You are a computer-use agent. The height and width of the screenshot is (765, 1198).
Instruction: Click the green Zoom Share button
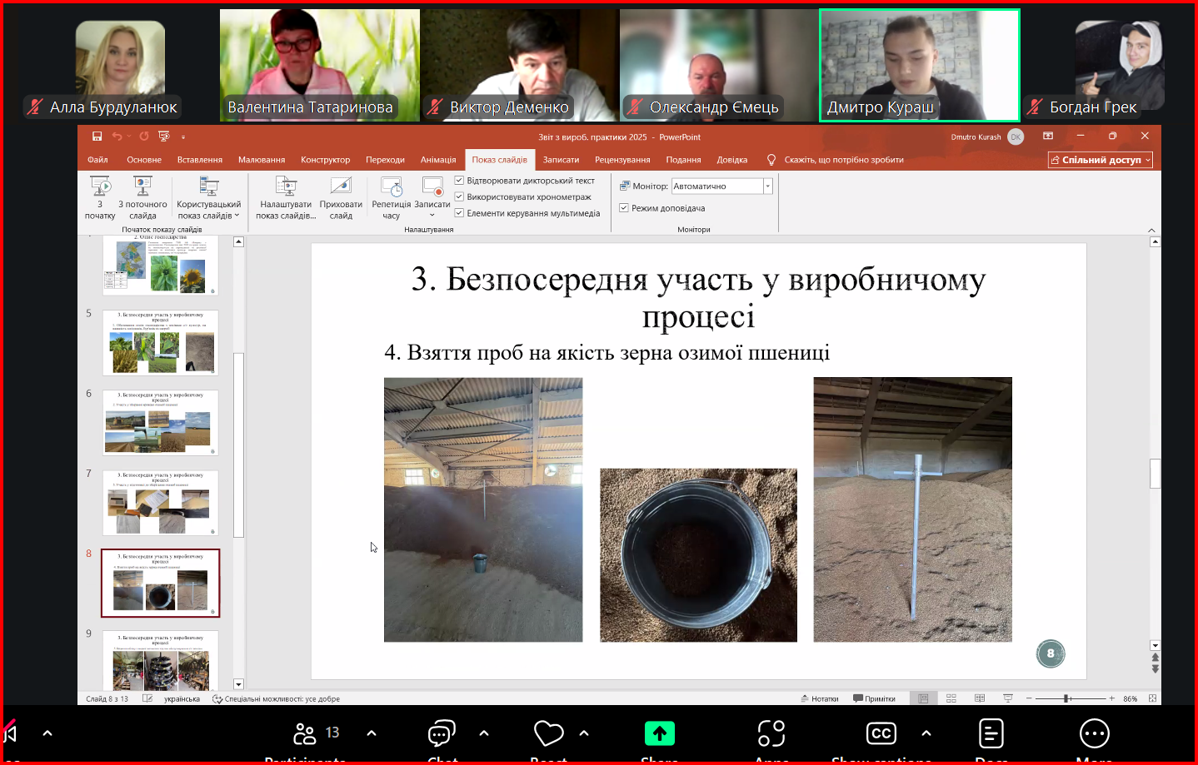pos(659,734)
